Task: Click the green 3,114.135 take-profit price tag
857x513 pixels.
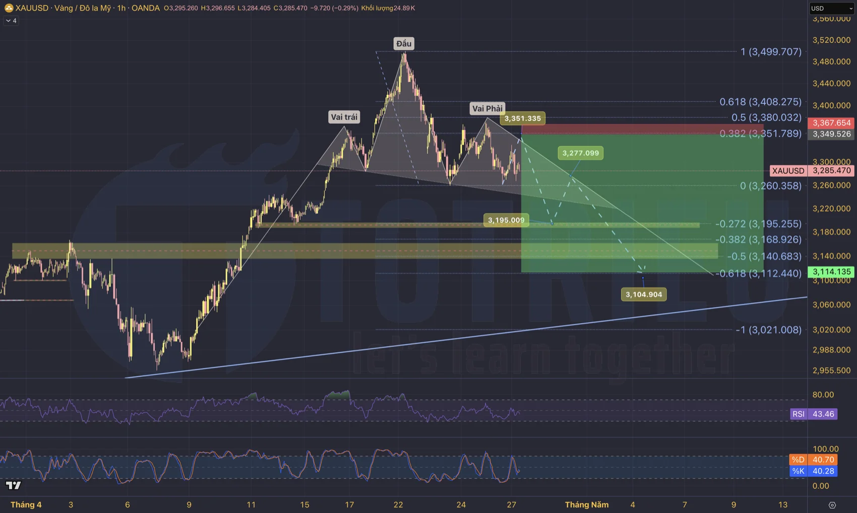Action: tap(831, 272)
